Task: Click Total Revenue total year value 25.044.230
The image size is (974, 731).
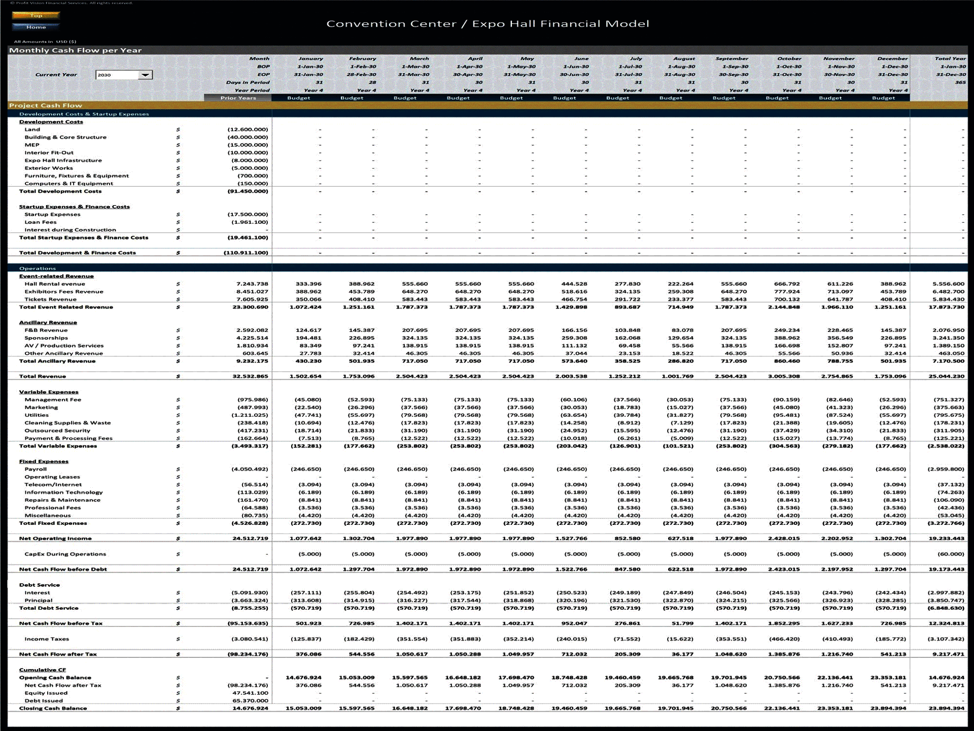Action: tap(946, 377)
